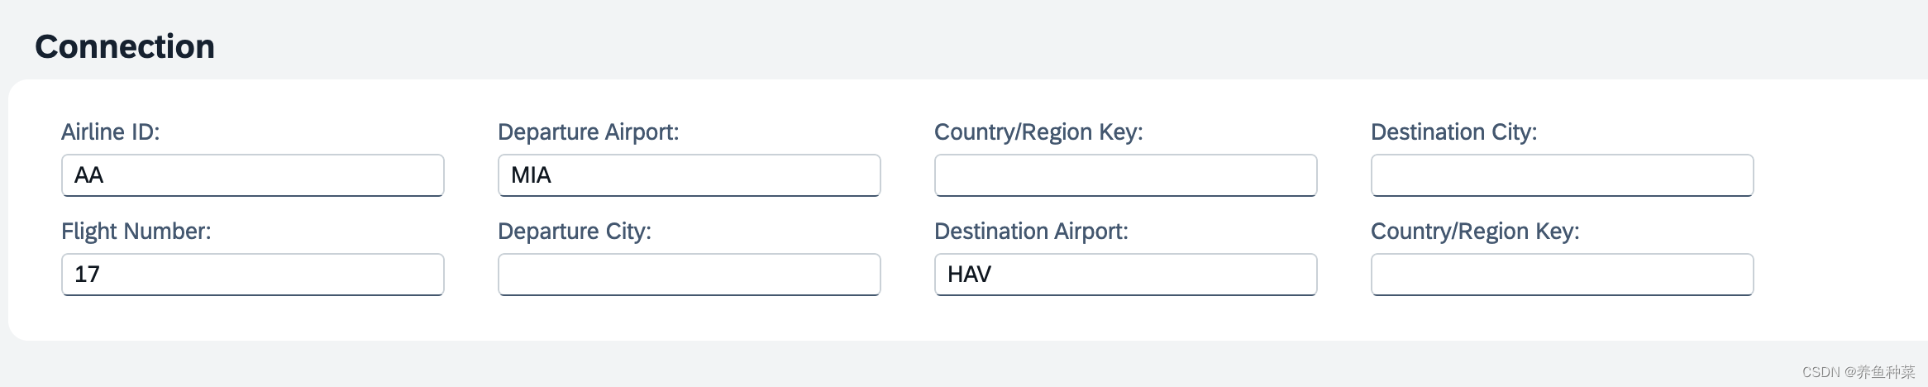Image resolution: width=1928 pixels, height=387 pixels.
Task: Click the "Destination Airport:" label
Action: 1031,232
